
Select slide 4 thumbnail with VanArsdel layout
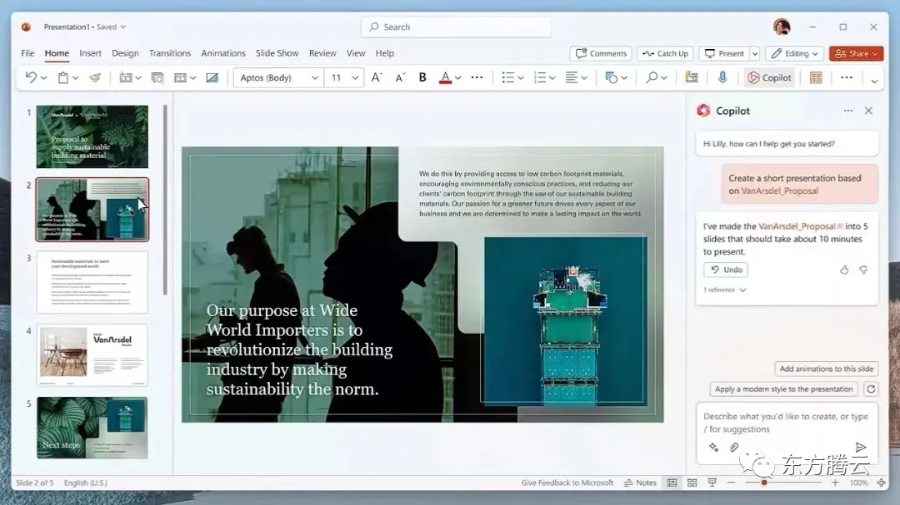pyautogui.click(x=92, y=354)
